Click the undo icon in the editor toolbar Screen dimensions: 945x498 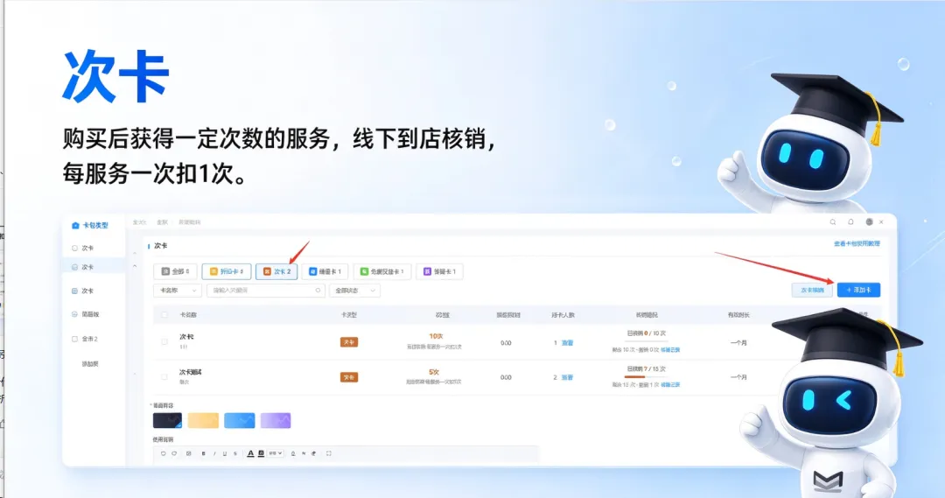coord(164,453)
